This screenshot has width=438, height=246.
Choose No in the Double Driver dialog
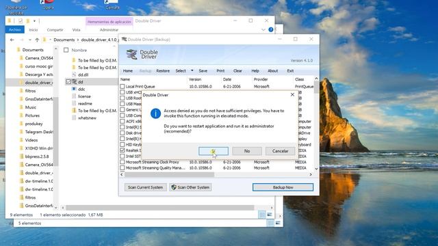coord(247,151)
